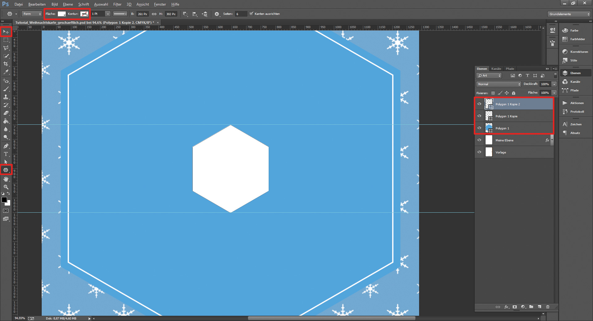
Task: Select the Type tool
Action: coord(6,154)
